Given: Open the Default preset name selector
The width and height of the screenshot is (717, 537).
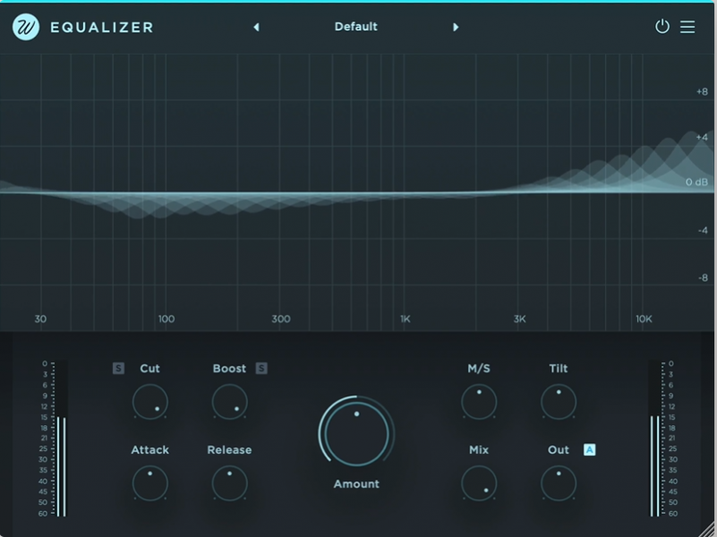Looking at the screenshot, I should 355,27.
